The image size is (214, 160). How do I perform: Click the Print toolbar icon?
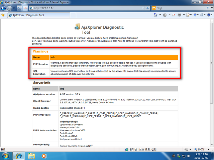[x=180, y=15]
